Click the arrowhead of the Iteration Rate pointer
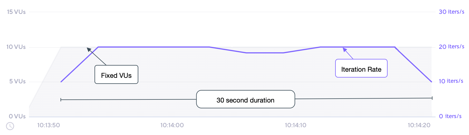 (x=344, y=49)
